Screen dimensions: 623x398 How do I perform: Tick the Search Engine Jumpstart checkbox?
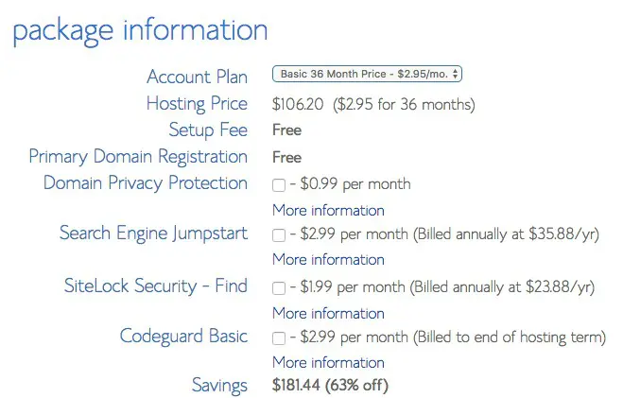point(279,234)
